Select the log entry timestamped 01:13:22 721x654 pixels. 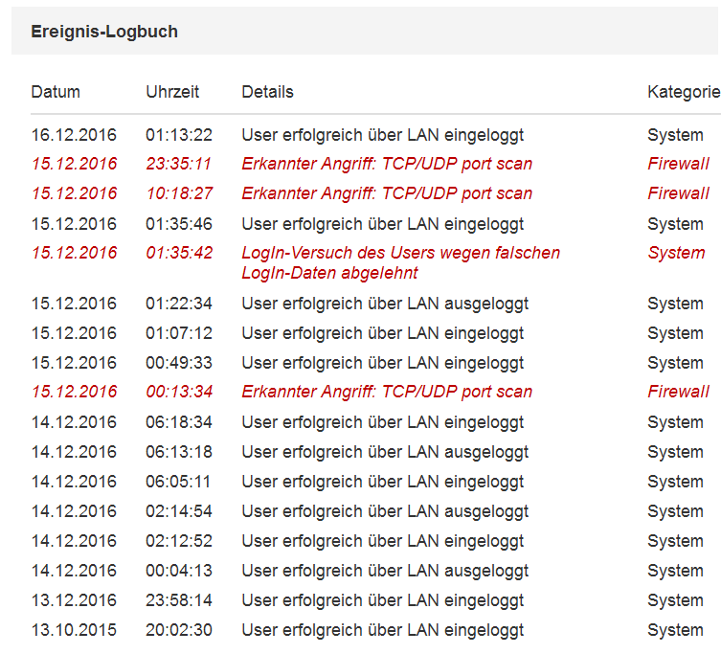382,135
